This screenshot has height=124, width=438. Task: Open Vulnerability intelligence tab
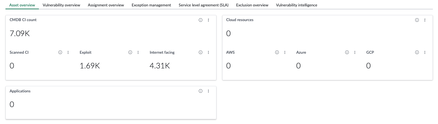point(296,5)
